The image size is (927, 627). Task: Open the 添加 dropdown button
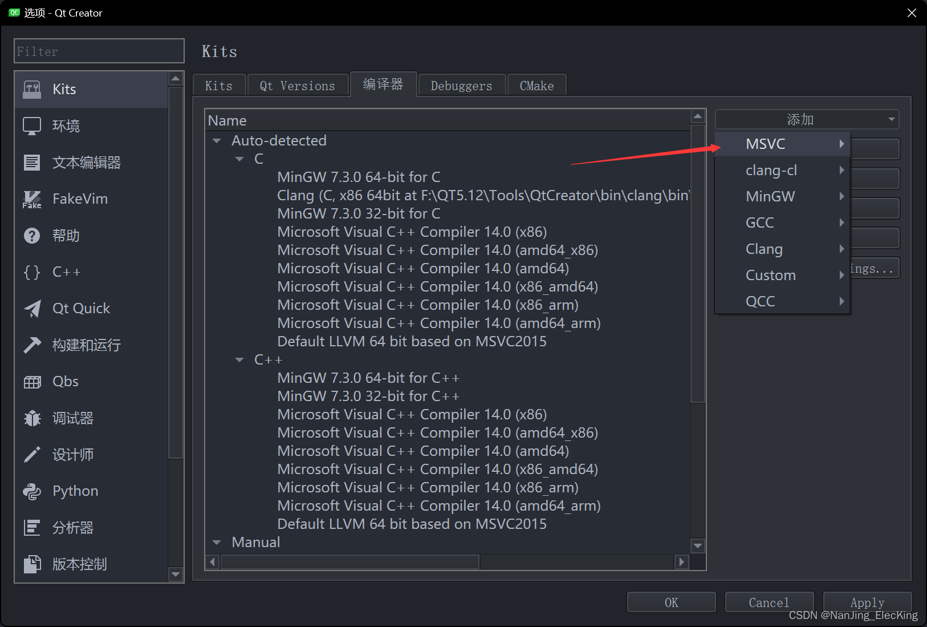[x=807, y=119]
